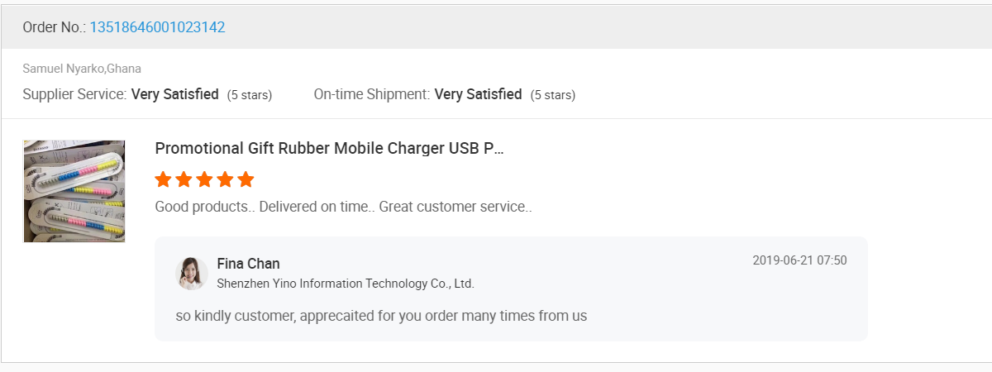Click the product review thumbnail image
The image size is (992, 372).
point(74,191)
